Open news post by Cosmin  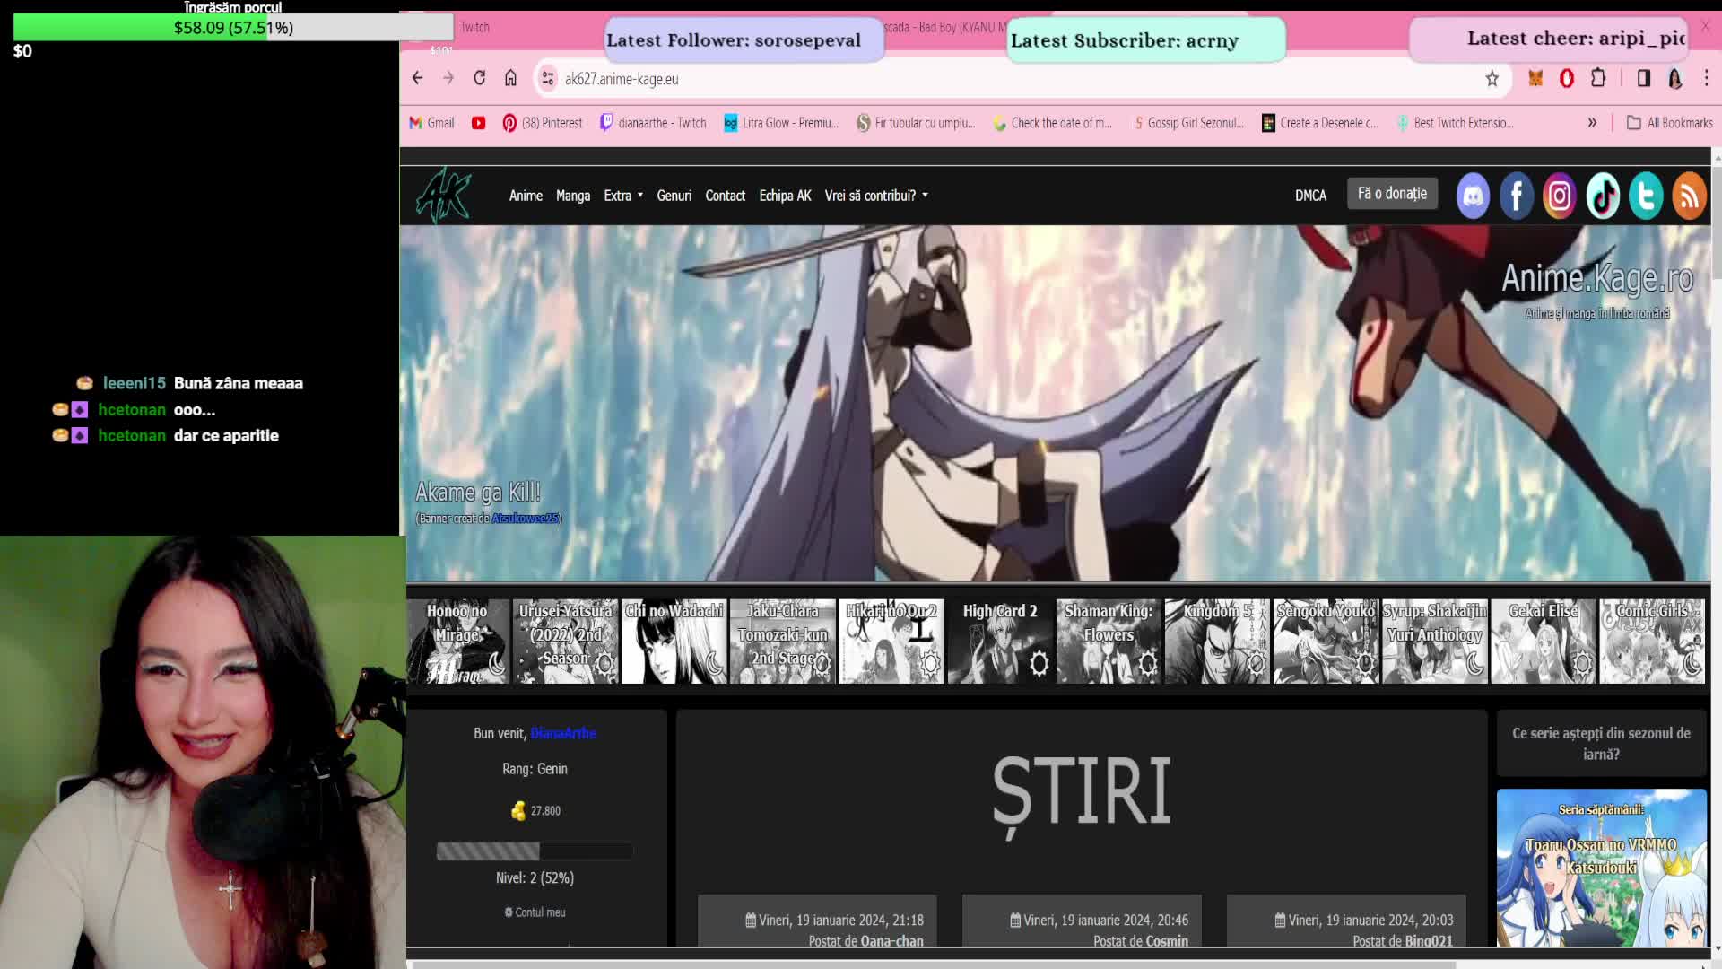[1082, 921]
